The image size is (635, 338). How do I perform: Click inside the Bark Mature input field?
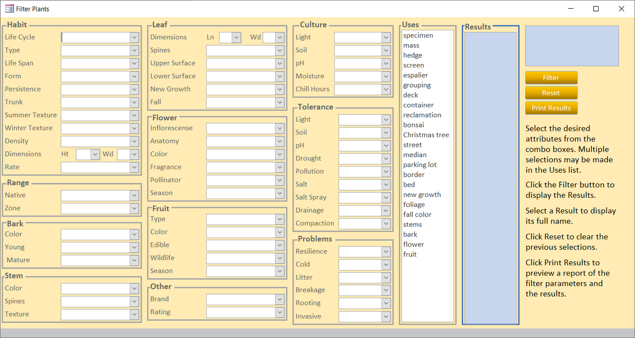click(x=95, y=260)
